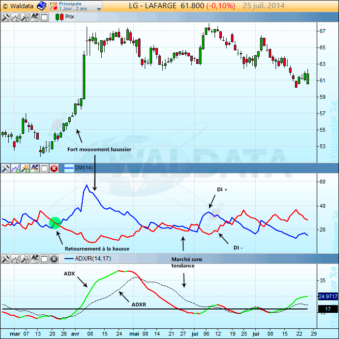Screen dimensions: 339x339
Task: Open tools settings in the DMI panel
Action: coord(5,168)
